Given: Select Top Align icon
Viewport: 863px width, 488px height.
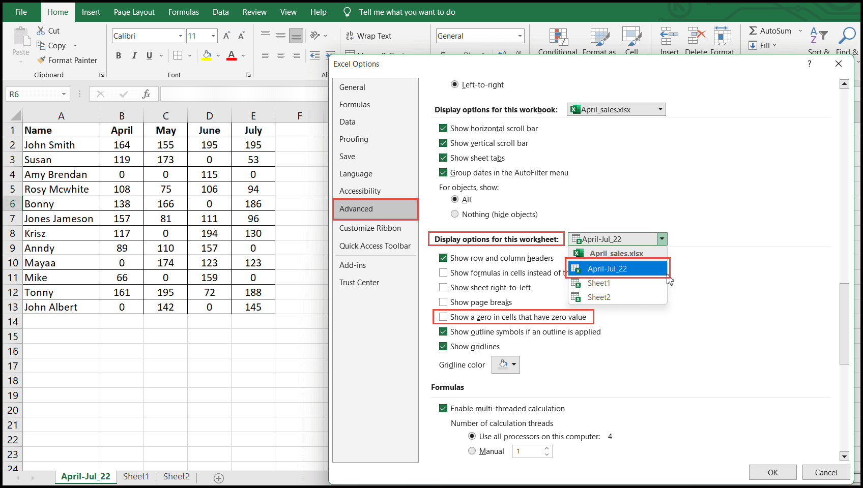Looking at the screenshot, I should [x=266, y=36].
